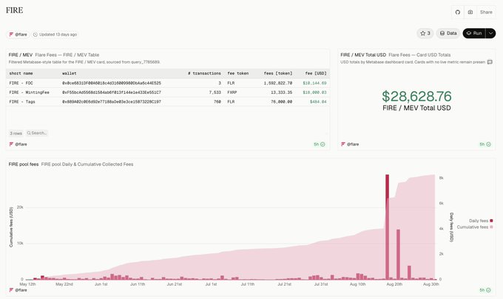This screenshot has width=503, height=299.
Task: Click the comment icon on Total USD card
Action: pos(490,62)
